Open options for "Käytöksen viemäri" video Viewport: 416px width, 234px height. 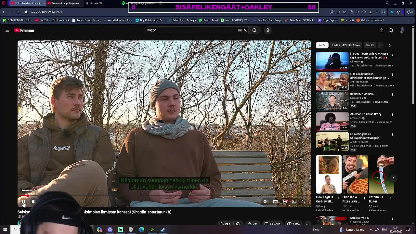(x=392, y=95)
